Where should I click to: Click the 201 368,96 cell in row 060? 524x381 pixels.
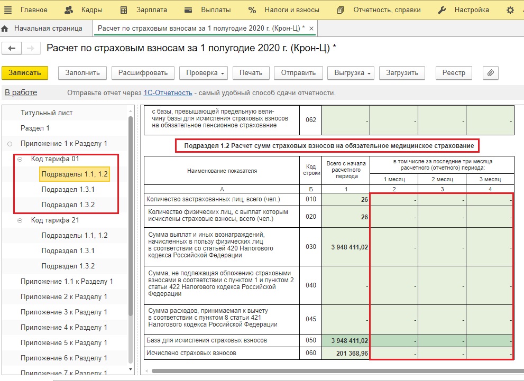tap(346, 354)
